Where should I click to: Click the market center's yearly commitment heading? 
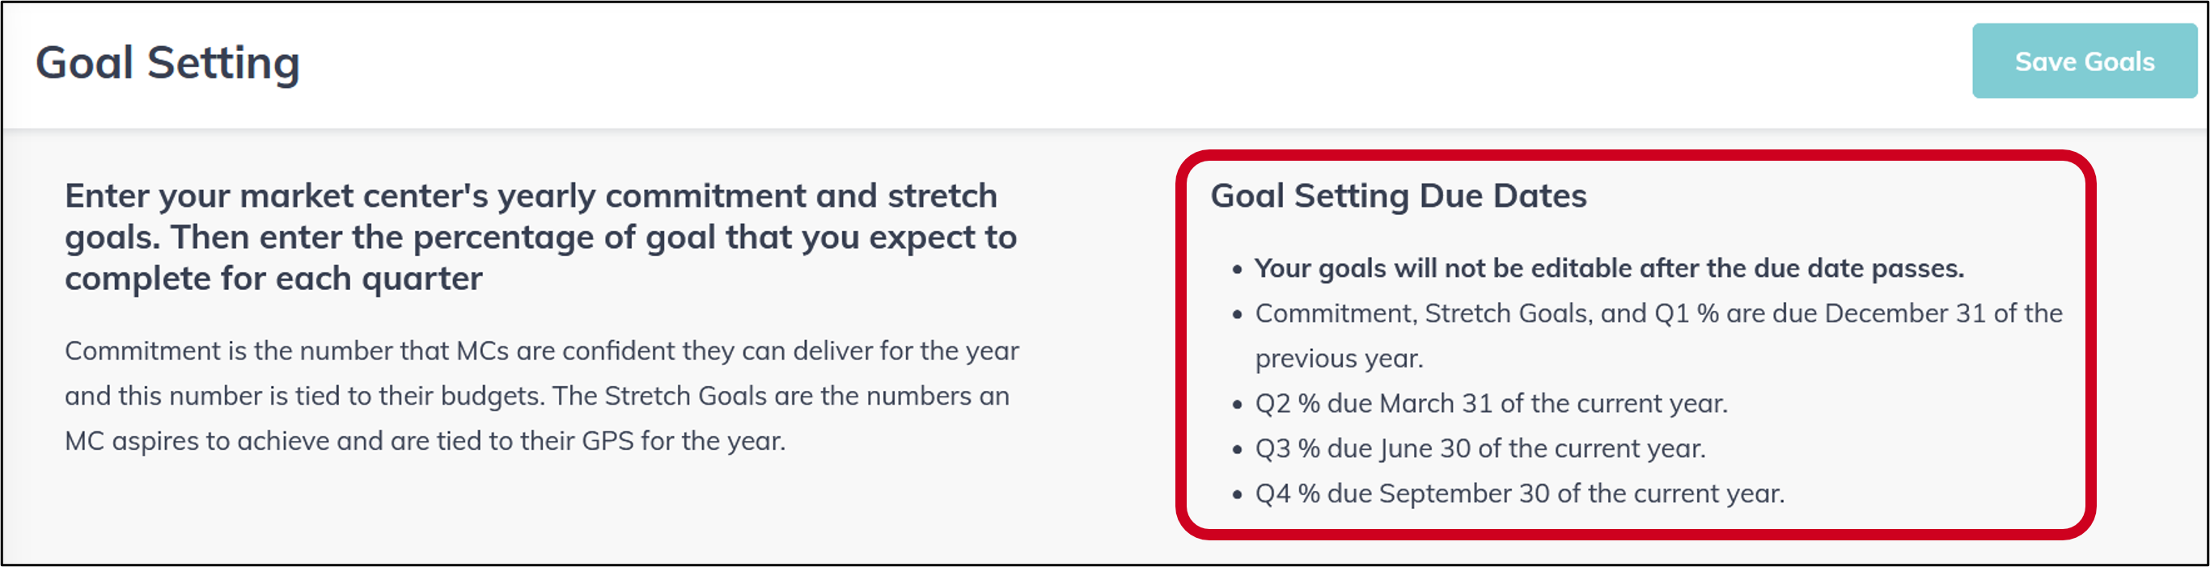[540, 237]
